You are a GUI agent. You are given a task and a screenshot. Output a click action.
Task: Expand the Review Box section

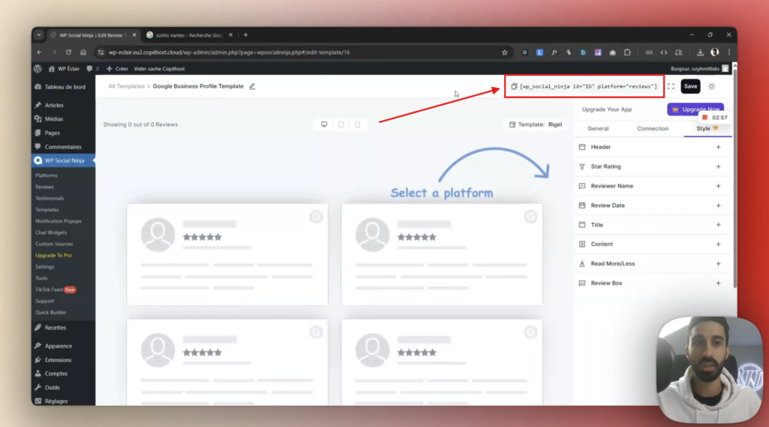(x=718, y=283)
